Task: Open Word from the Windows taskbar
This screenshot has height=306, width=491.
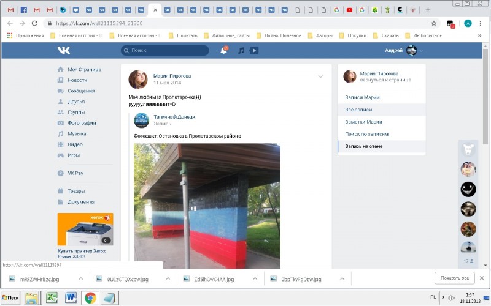Action: pos(70,298)
